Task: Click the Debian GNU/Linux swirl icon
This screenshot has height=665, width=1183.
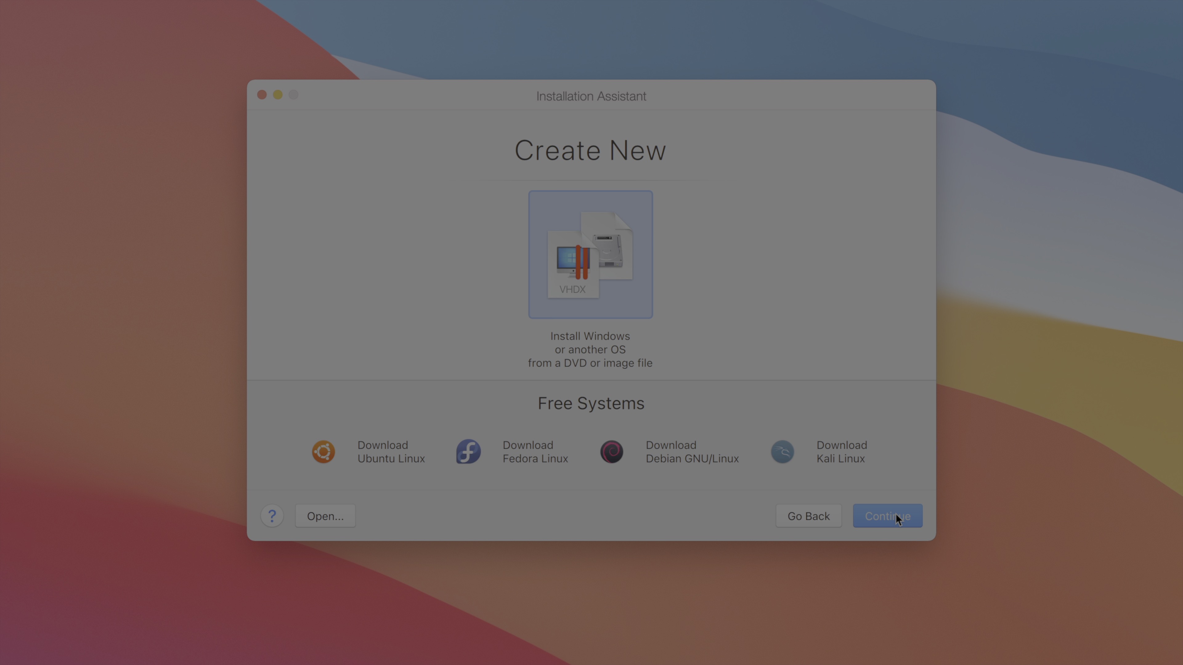Action: click(612, 452)
